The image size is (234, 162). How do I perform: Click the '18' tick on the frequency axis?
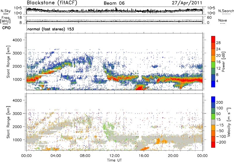point(20,18)
